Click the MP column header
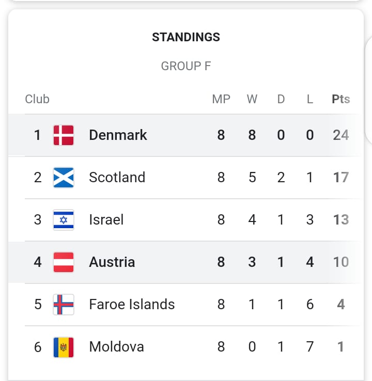Viewport: 372px width, 381px height. coord(221,99)
